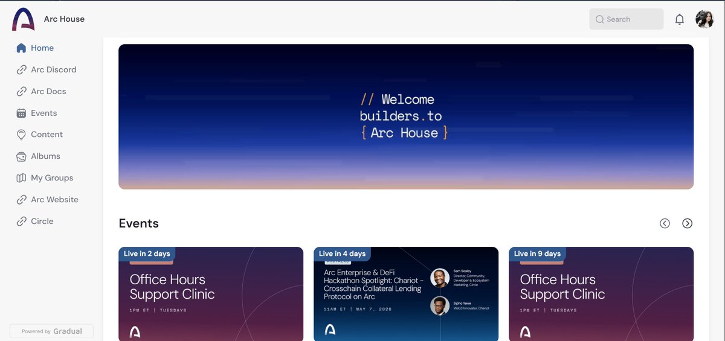Click the Live in 9 days badge
The width and height of the screenshot is (725, 341).
(537, 254)
